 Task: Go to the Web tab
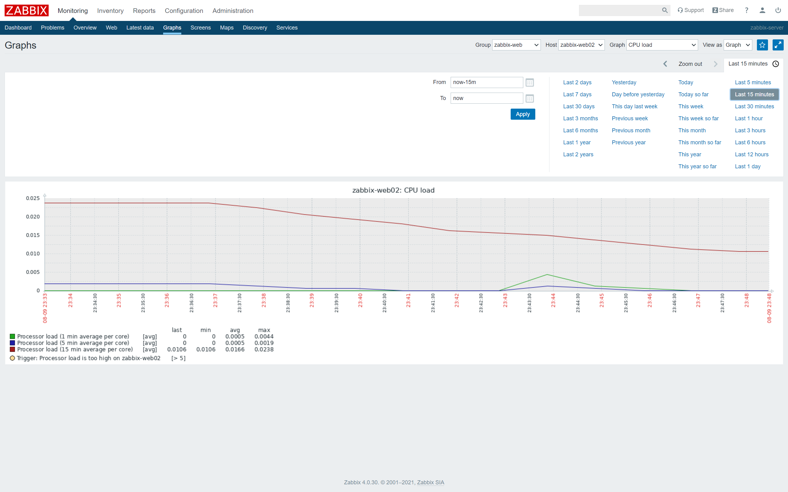coord(111,28)
